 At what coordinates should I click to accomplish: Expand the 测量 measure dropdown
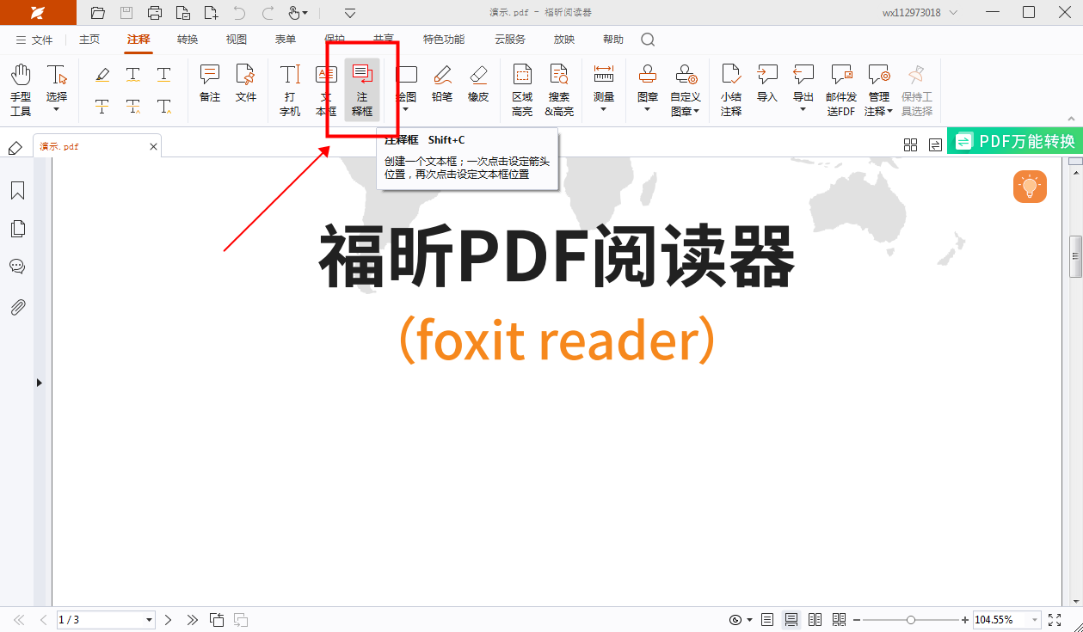(603, 109)
